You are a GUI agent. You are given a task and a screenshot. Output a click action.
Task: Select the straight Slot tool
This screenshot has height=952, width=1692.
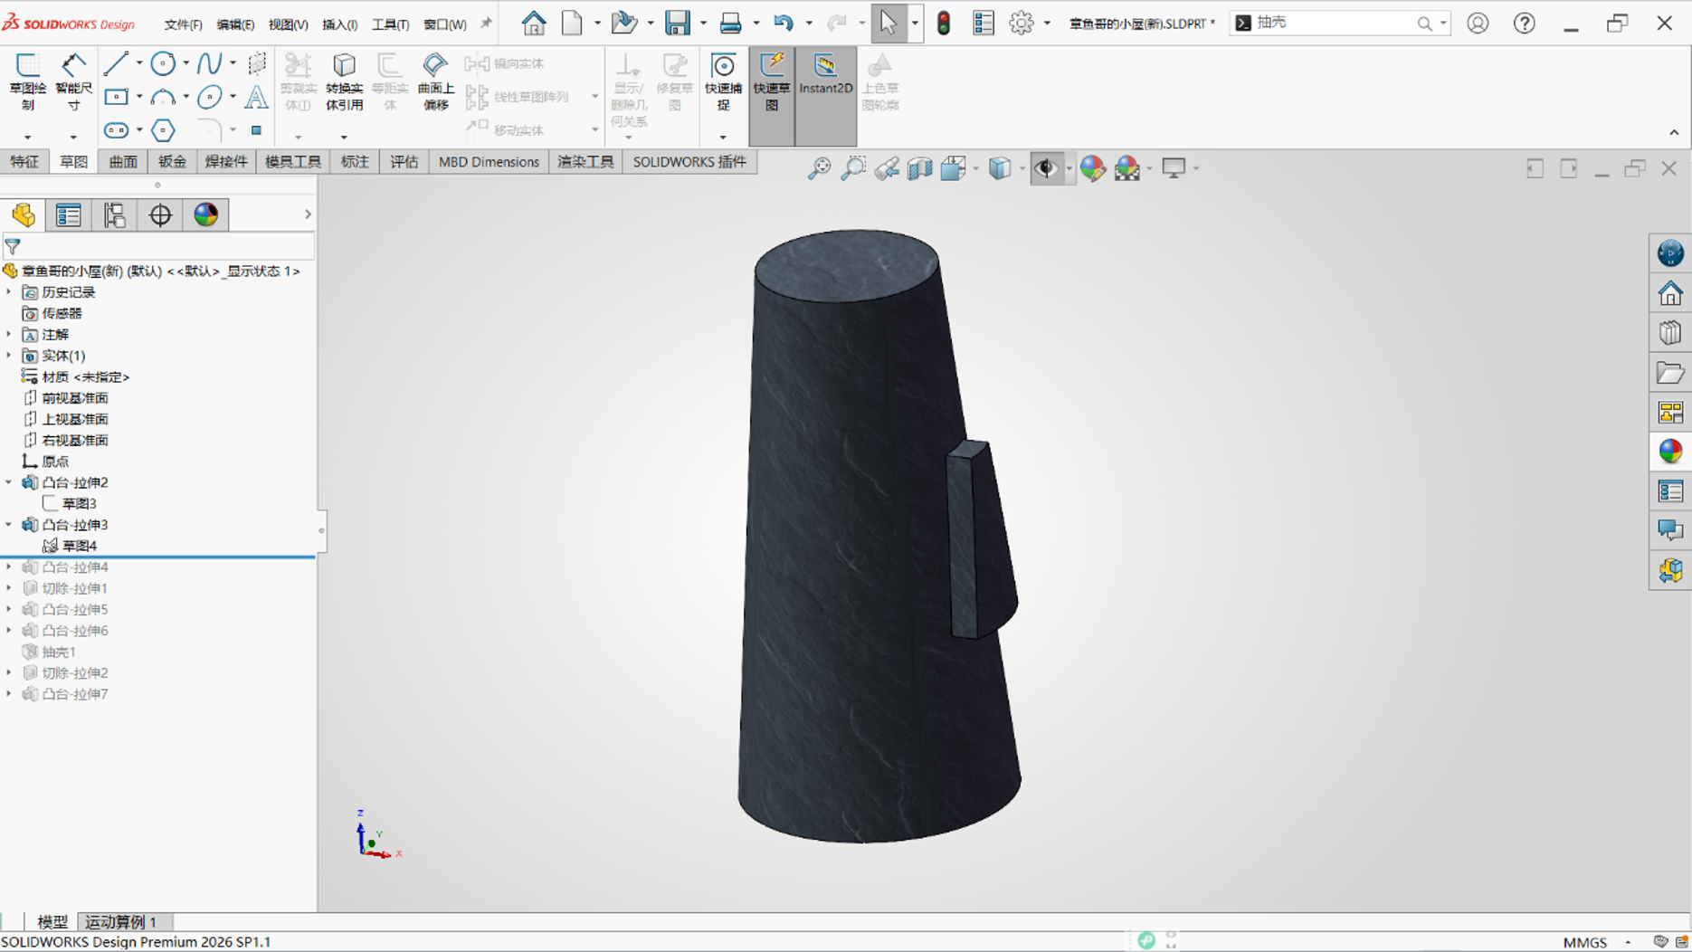[x=116, y=130]
